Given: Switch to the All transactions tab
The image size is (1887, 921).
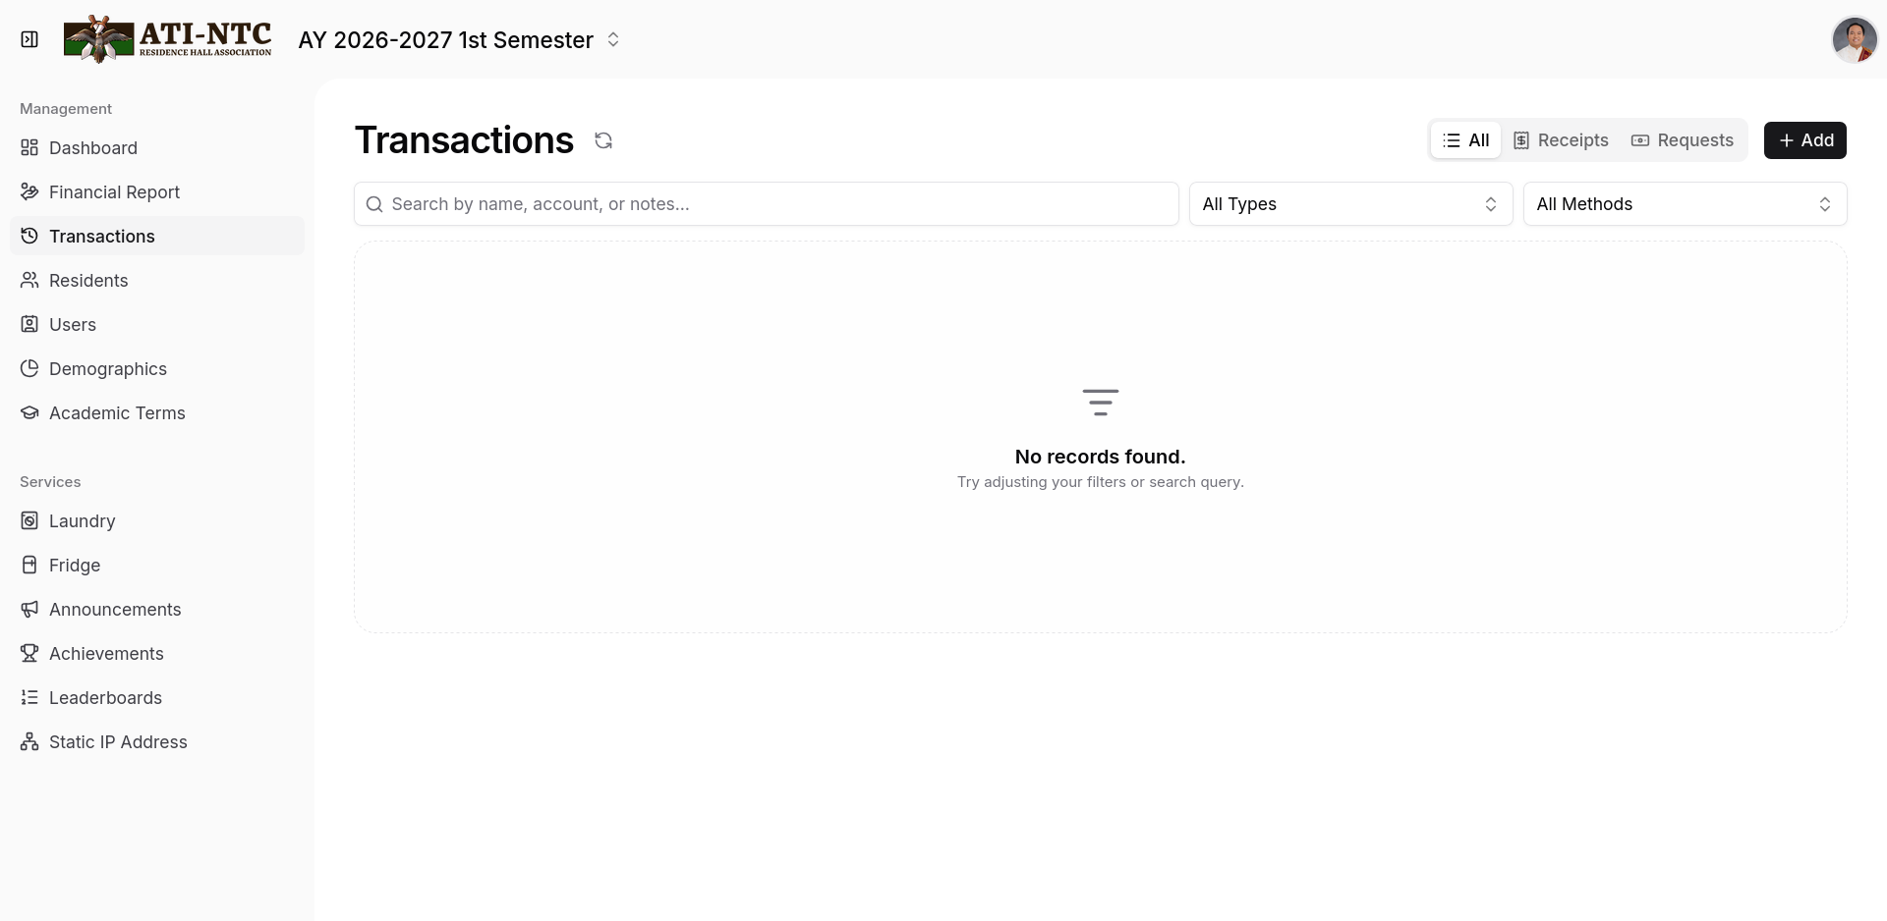Looking at the screenshot, I should (1465, 140).
